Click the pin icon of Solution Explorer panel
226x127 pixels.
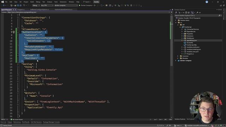[x=219, y=10]
